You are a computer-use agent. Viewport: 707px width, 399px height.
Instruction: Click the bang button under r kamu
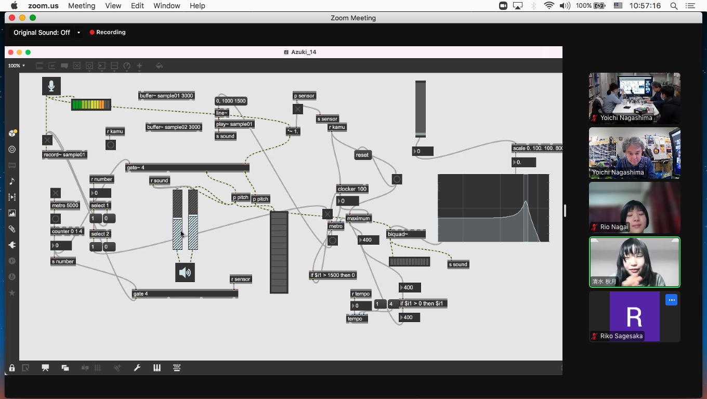(x=111, y=145)
